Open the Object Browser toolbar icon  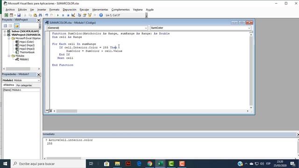90,15
